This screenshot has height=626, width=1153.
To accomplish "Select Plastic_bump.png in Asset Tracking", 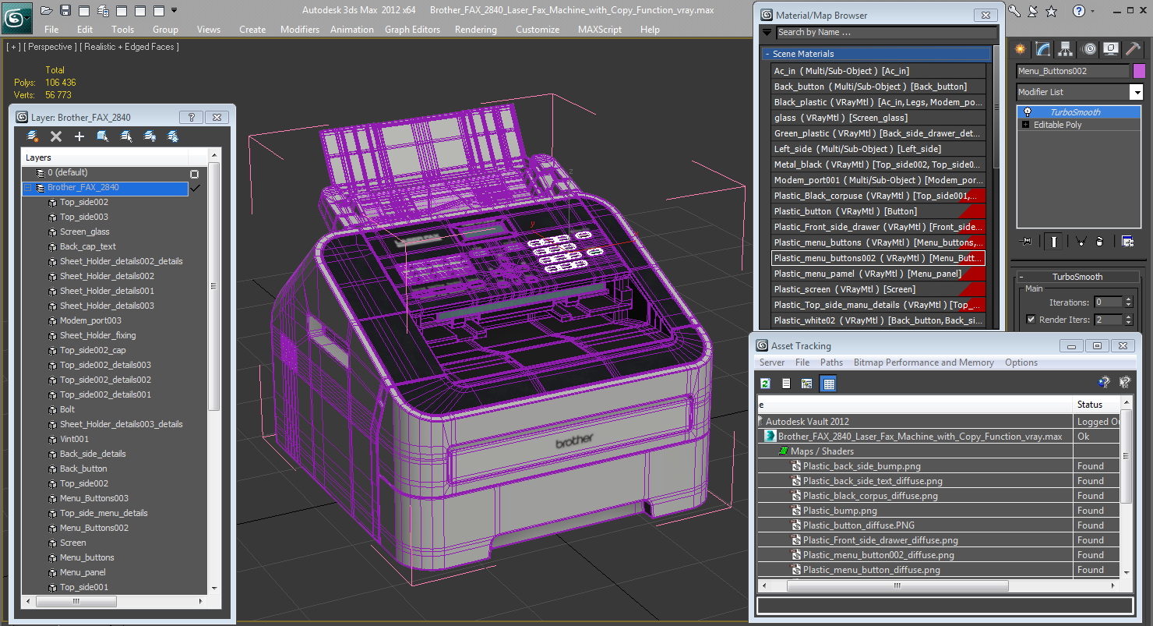I will click(840, 511).
